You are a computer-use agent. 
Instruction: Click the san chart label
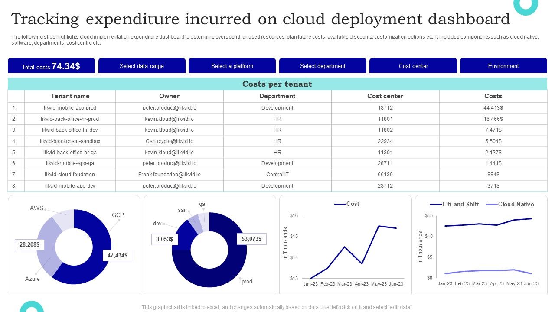click(182, 210)
